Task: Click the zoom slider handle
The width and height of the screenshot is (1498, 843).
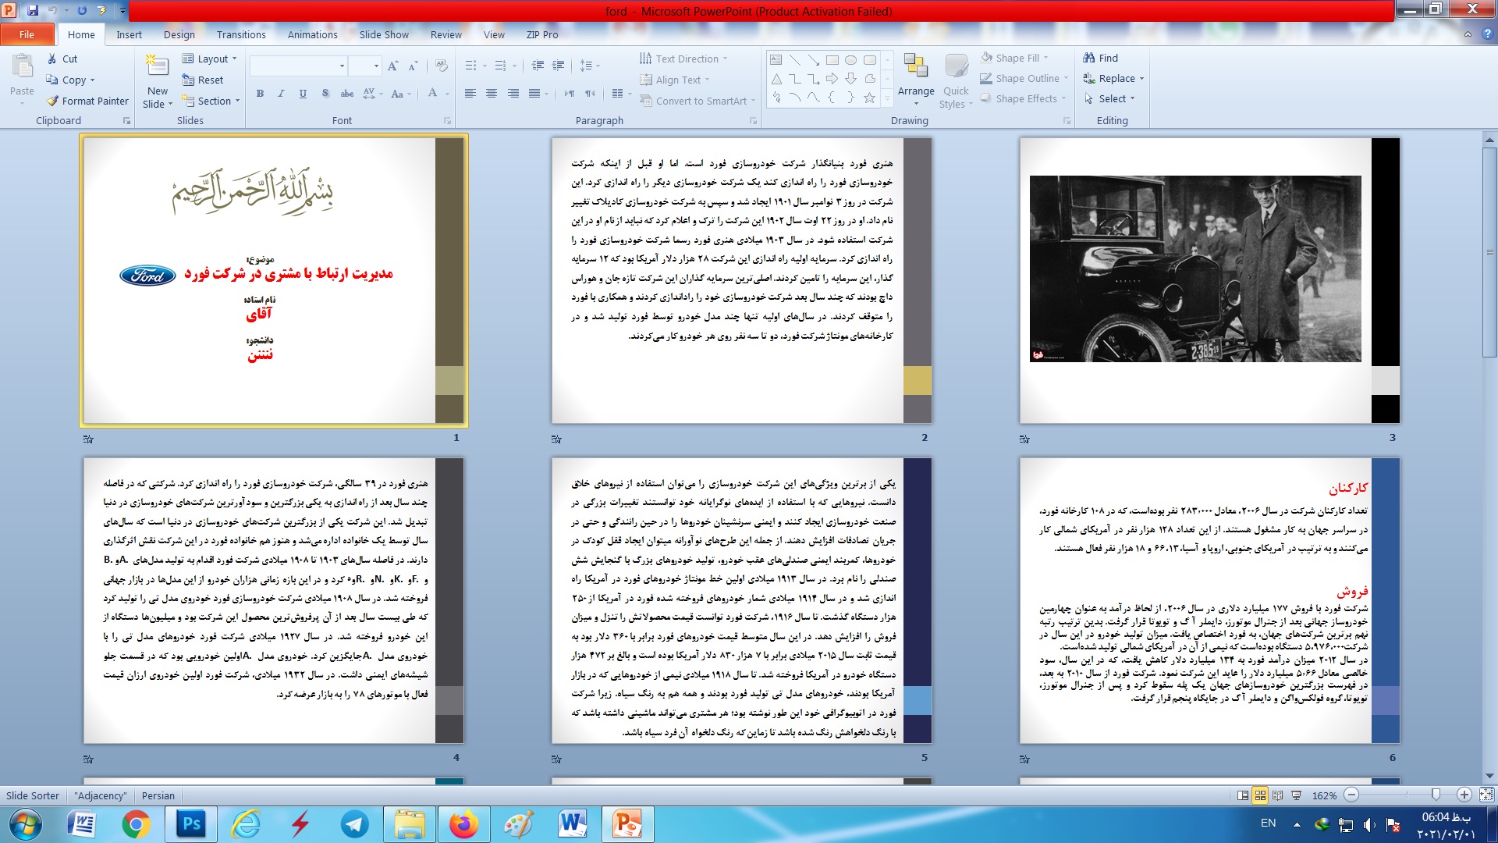Action: pyautogui.click(x=1436, y=795)
